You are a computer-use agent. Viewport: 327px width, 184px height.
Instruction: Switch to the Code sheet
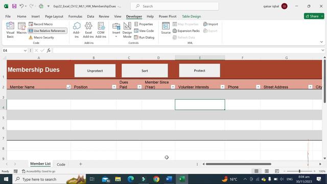61,164
